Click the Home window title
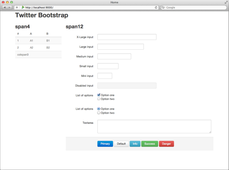This screenshot has height=170, width=229. [x=114, y=2]
